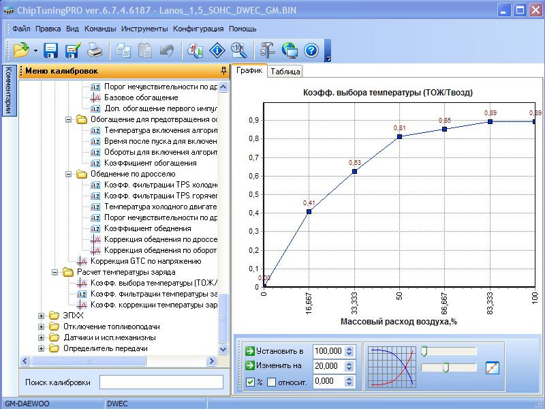Viewport: 545px width, 409px height.
Task: Click the blue information diamond icon
Action: [x=217, y=50]
